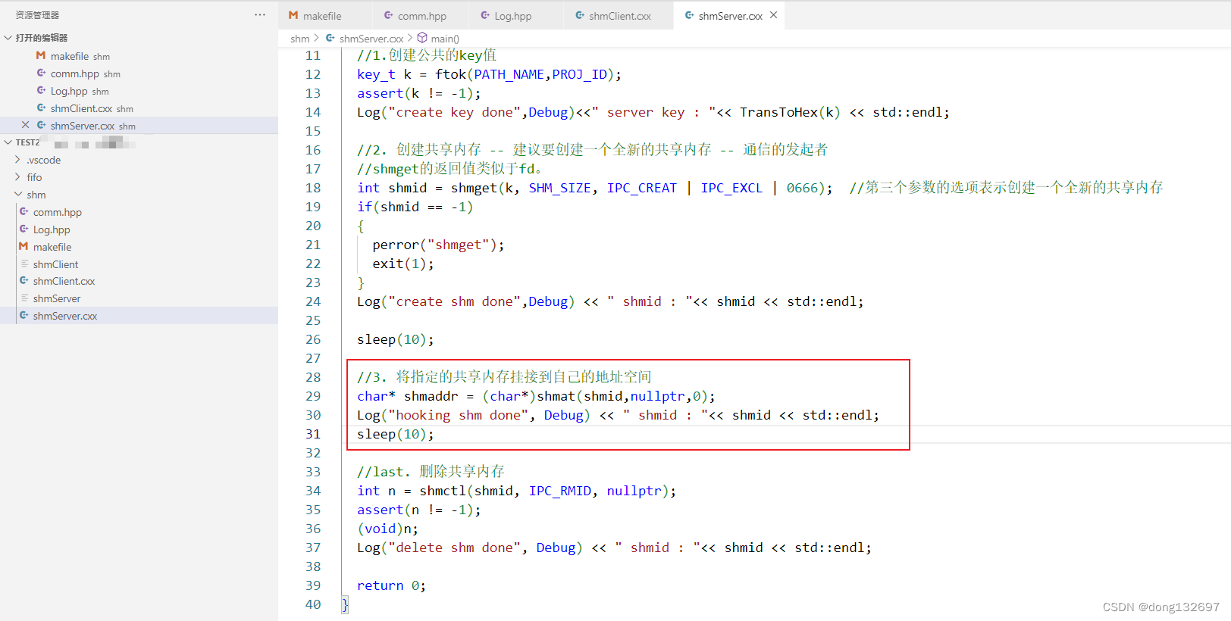The image size is (1231, 621).
Task: Click the C++ icon on shmClient.cxx tab
Action: (x=580, y=15)
